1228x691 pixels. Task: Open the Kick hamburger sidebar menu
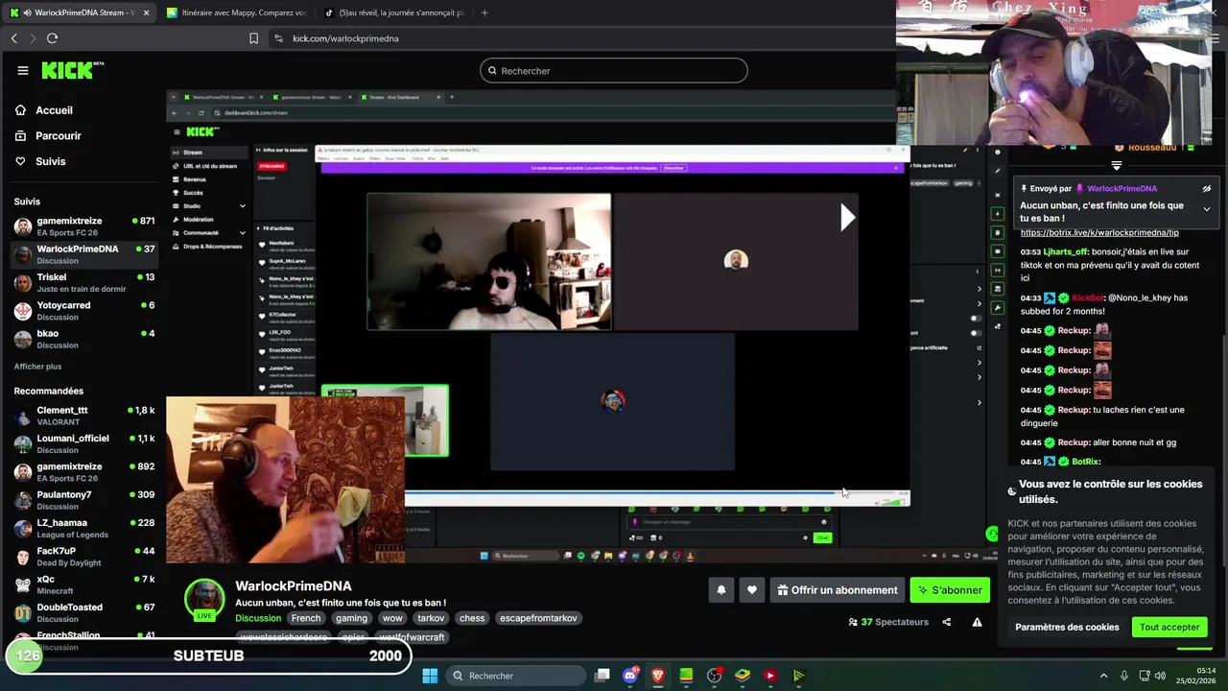23,70
